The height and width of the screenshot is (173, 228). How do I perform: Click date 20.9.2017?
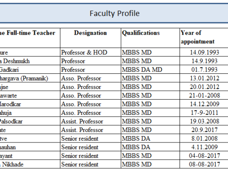205,130
